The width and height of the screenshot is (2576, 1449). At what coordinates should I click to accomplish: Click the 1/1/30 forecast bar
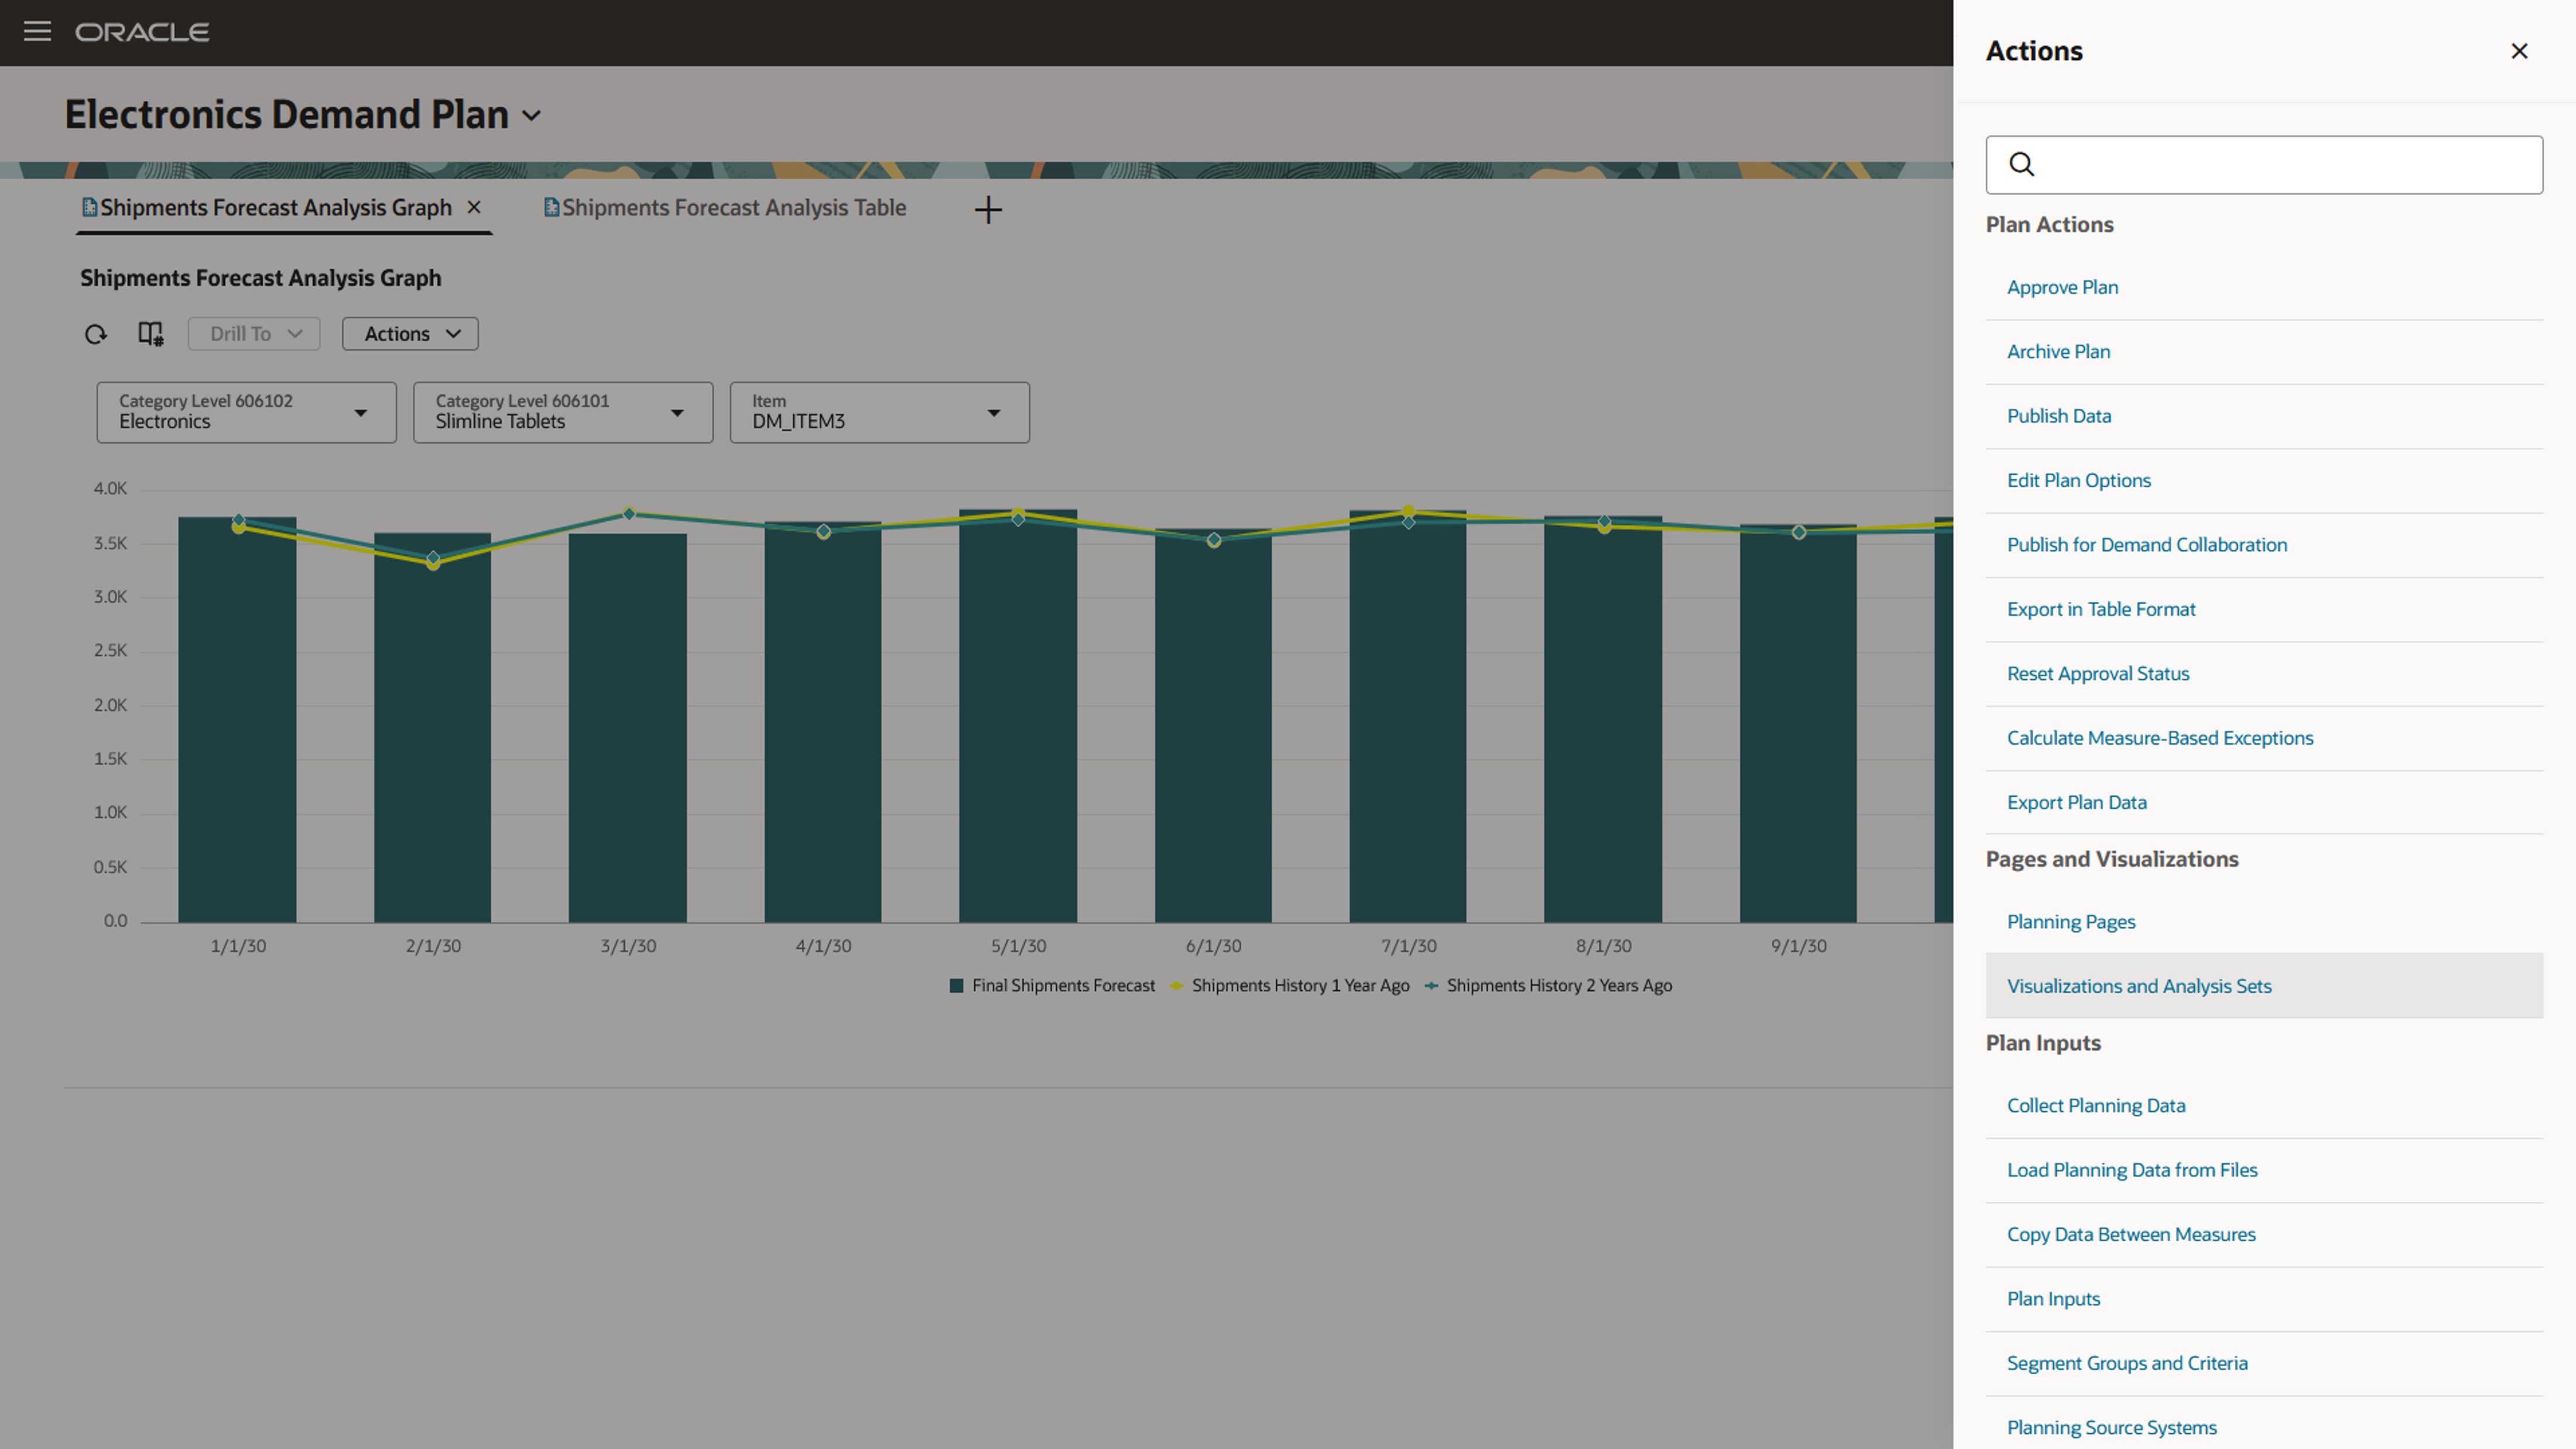[237, 720]
